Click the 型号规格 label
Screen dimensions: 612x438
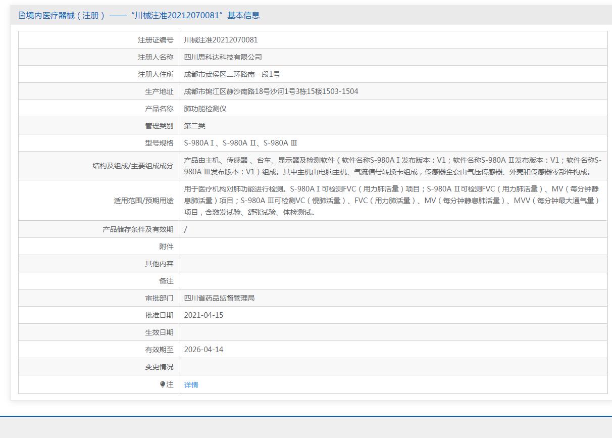tap(159, 143)
